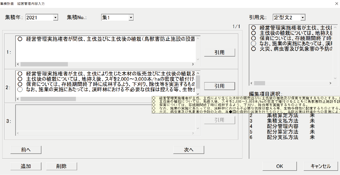The height and width of the screenshot is (175, 340).
Task: Confirm the dialog with OK
Action: coord(279,166)
